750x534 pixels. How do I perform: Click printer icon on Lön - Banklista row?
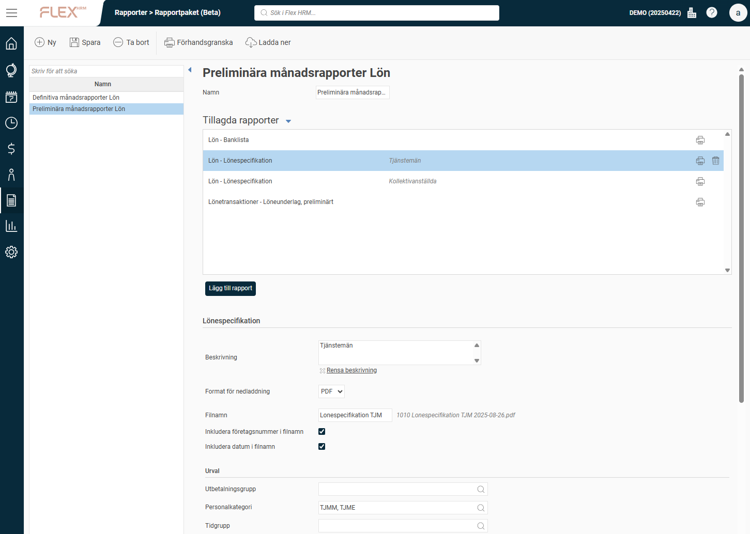[x=700, y=140]
